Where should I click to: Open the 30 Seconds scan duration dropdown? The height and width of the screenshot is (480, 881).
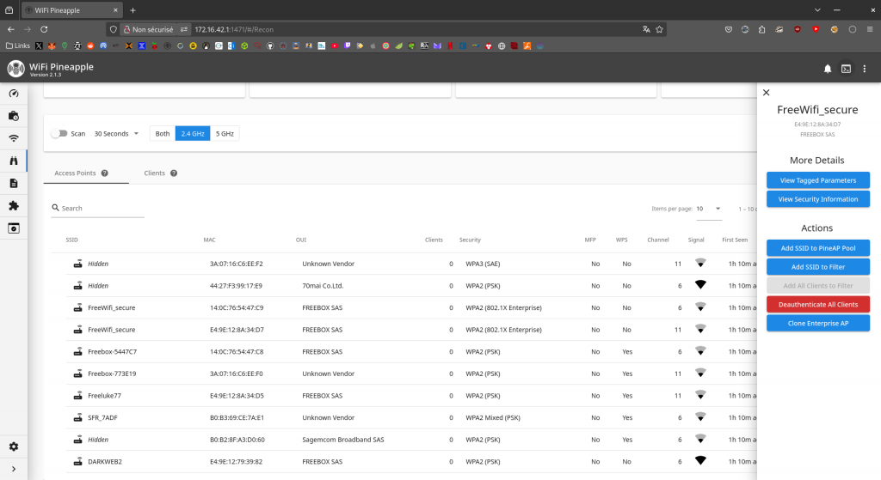coord(116,133)
